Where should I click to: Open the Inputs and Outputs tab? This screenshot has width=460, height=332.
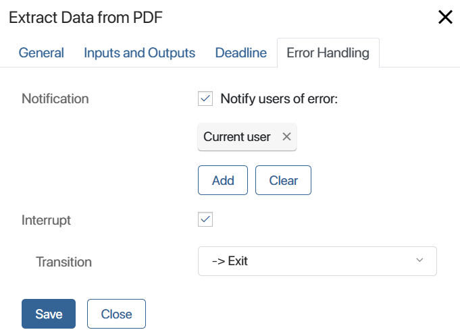pos(139,53)
